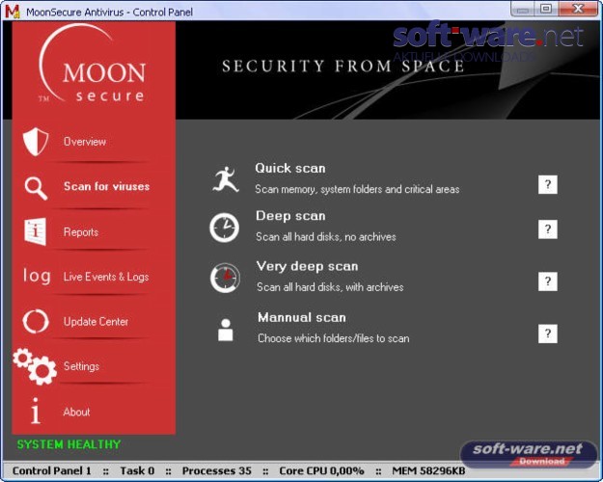Image resolution: width=603 pixels, height=482 pixels.
Task: Click the Reports document icon
Action: (36, 231)
